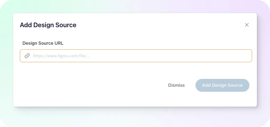The width and height of the screenshot is (270, 127).
Task: Focus the Design Source URL input field
Action: pos(136,56)
